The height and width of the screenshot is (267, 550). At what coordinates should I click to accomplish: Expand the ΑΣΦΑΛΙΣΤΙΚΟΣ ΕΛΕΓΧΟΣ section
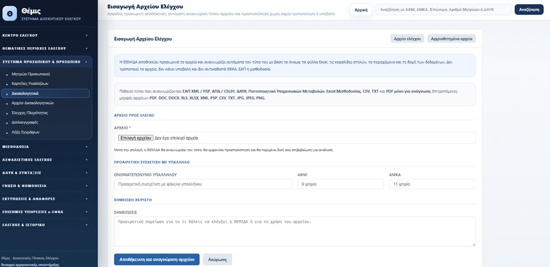(46, 159)
